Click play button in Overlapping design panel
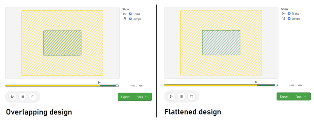The width and height of the screenshot is (314, 122). pyautogui.click(x=12, y=97)
